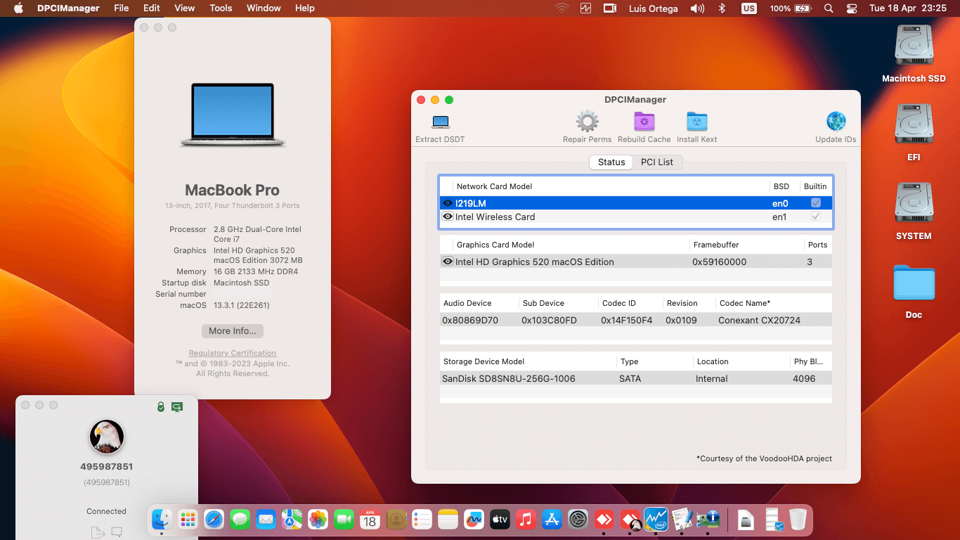Open the DPCIManager application menu
This screenshot has height=540, width=960.
click(68, 8)
